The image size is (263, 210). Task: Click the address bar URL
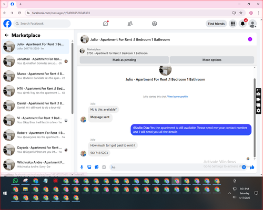61,13
